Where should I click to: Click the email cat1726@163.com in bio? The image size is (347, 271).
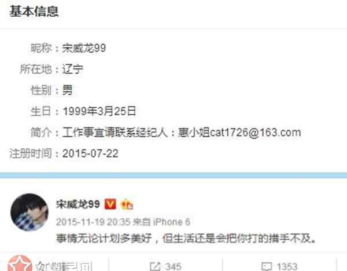tap(255, 133)
